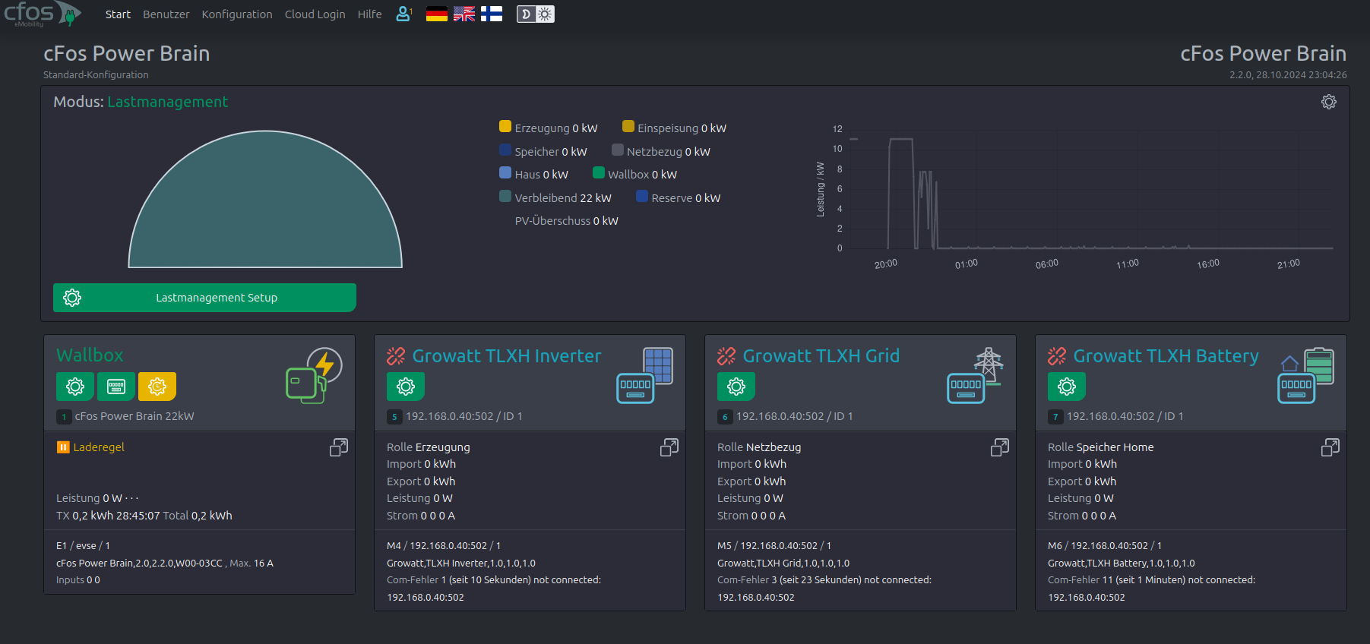Image resolution: width=1370 pixels, height=644 pixels.
Task: Click 'Rolle Speicher Home' text
Action: (x=1101, y=447)
